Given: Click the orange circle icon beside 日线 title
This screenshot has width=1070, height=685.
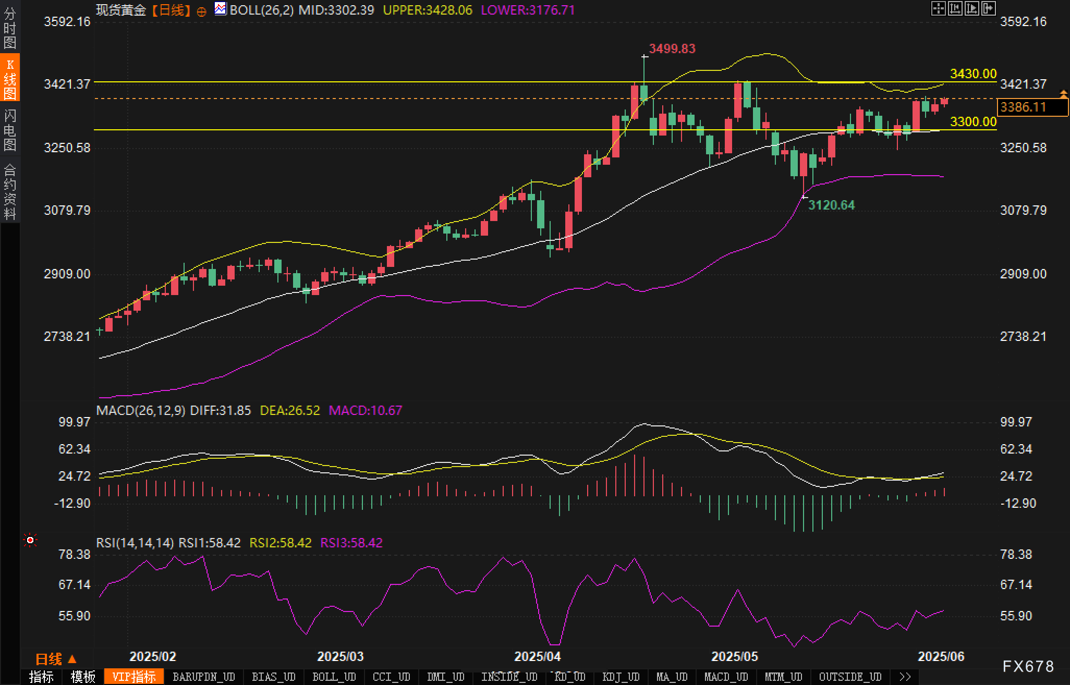Looking at the screenshot, I should click(x=202, y=11).
